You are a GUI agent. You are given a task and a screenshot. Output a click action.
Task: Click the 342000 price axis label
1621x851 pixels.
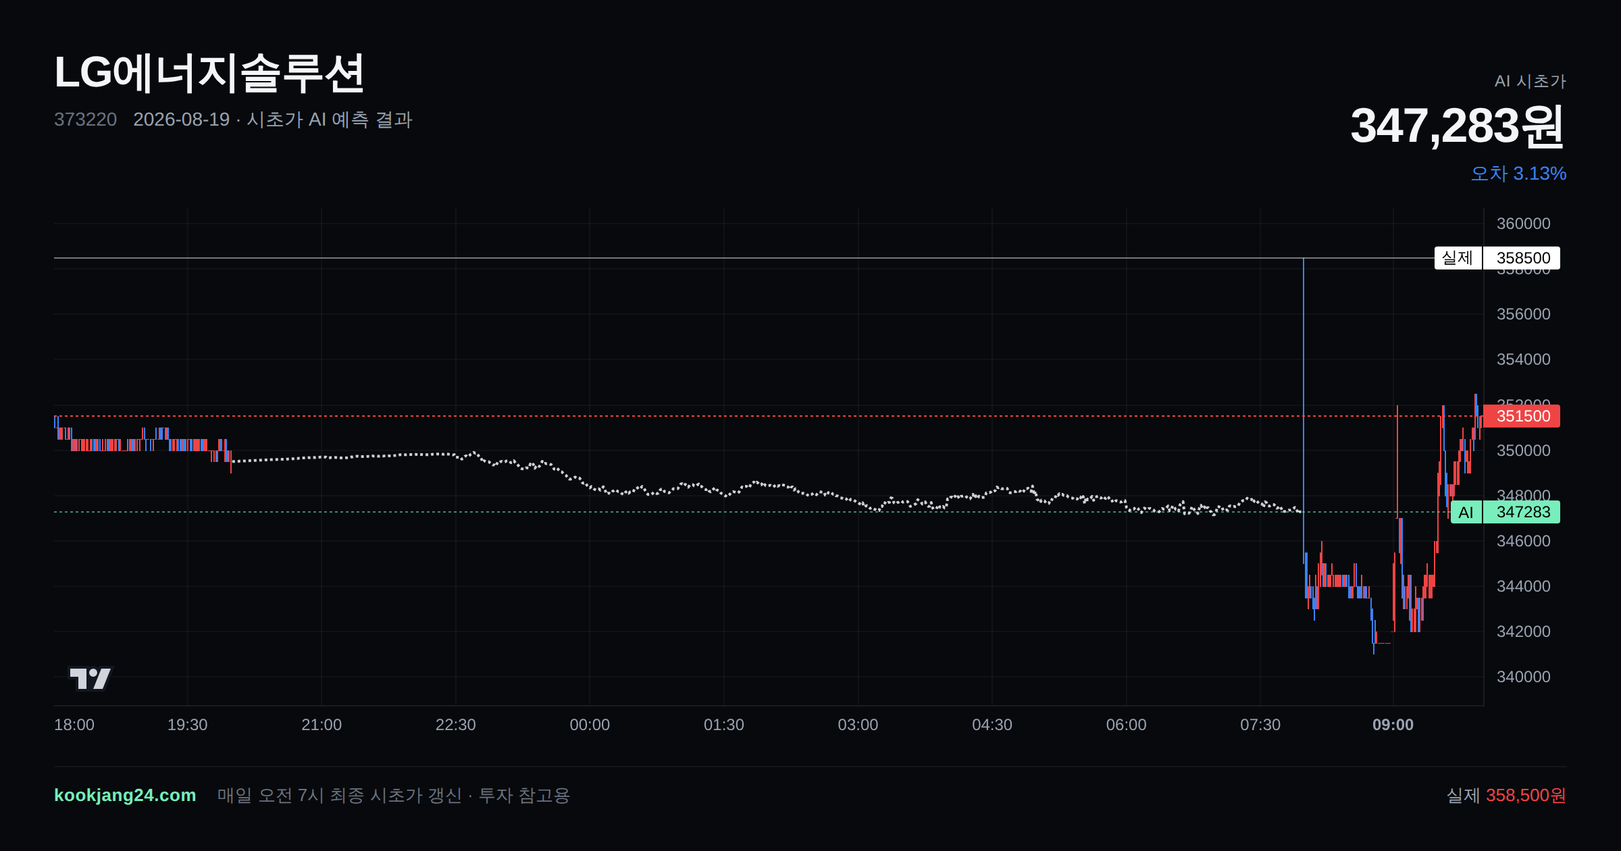click(1523, 631)
